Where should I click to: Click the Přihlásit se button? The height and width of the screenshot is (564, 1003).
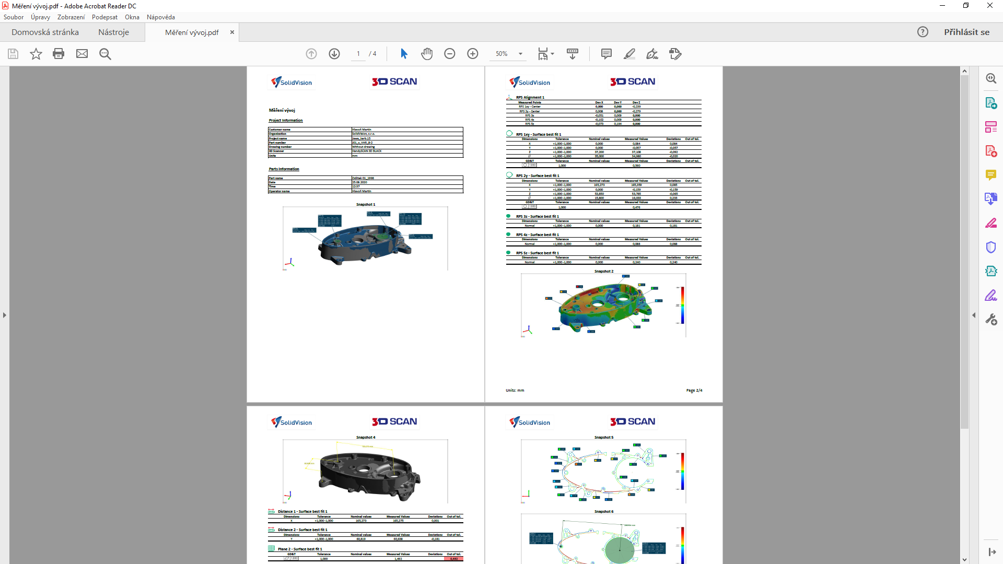[966, 32]
